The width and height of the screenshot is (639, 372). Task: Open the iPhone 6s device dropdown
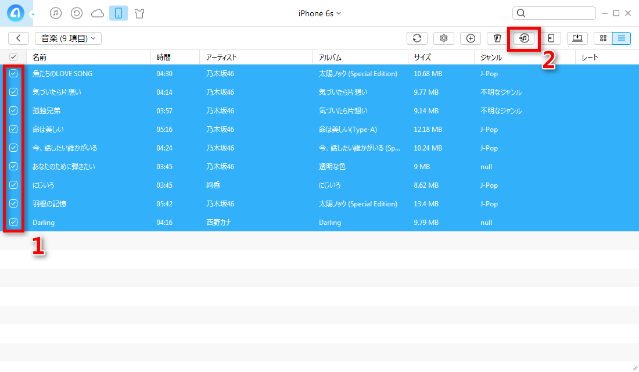[319, 13]
